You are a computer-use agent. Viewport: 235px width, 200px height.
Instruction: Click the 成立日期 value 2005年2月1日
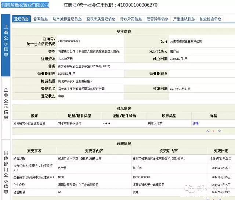pos(179,59)
